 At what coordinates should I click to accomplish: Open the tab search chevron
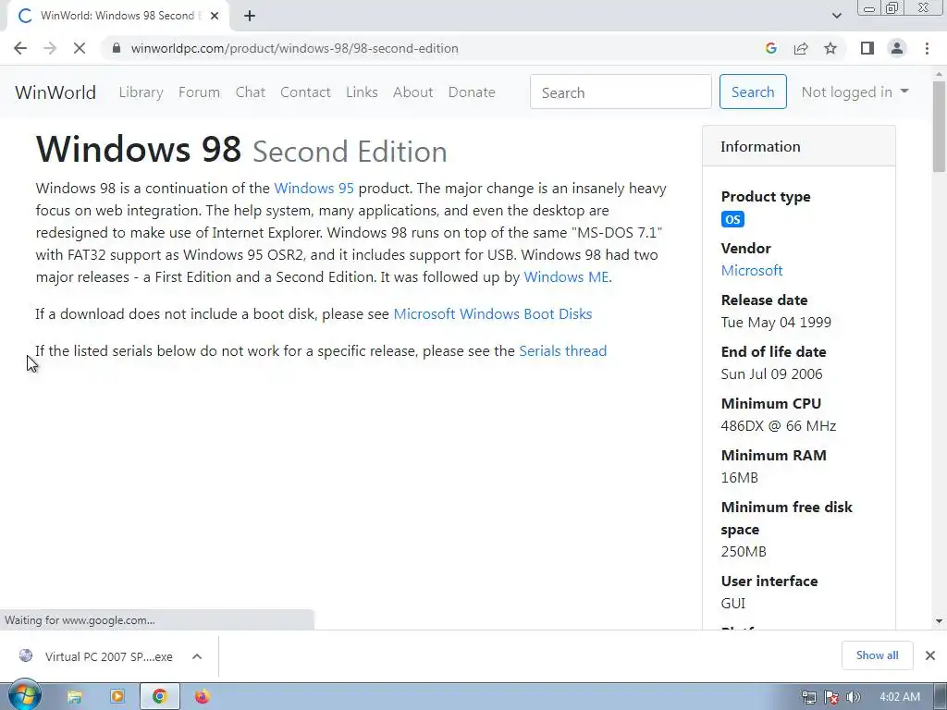coord(836,16)
